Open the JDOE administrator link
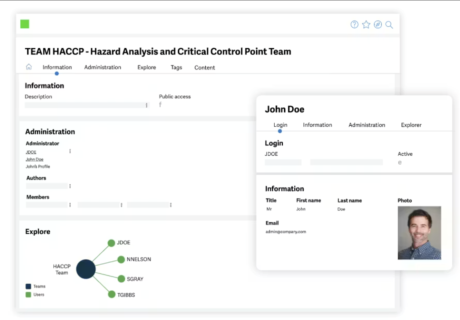Image resolution: width=460 pixels, height=320 pixels. (x=31, y=152)
